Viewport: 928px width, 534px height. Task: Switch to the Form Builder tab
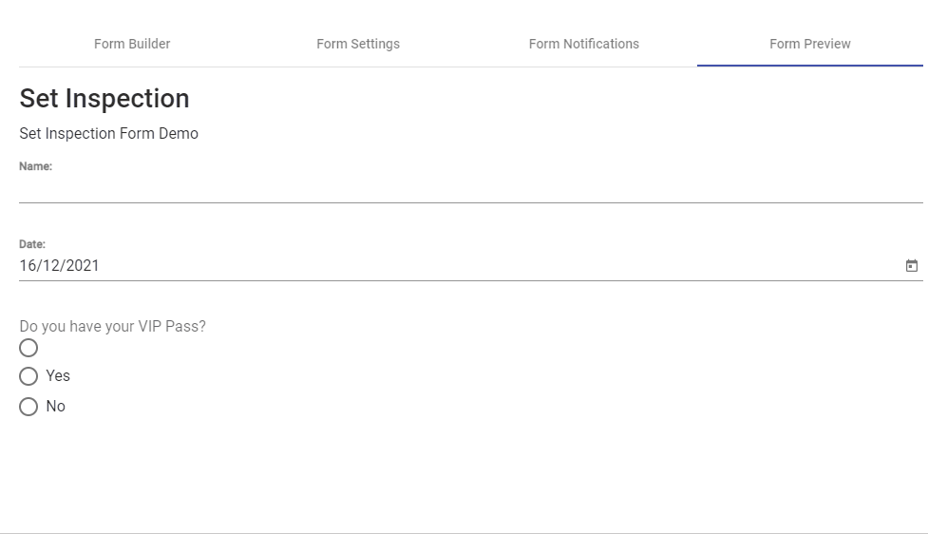(x=132, y=44)
